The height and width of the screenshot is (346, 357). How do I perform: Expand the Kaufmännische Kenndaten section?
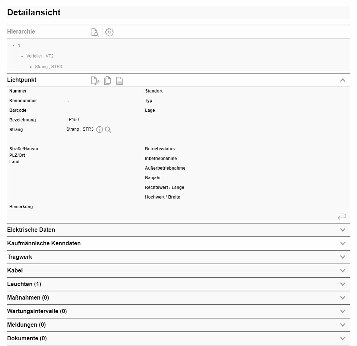[342, 243]
